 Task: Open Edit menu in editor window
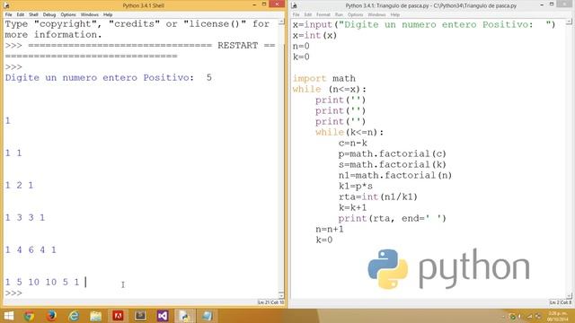(x=308, y=14)
